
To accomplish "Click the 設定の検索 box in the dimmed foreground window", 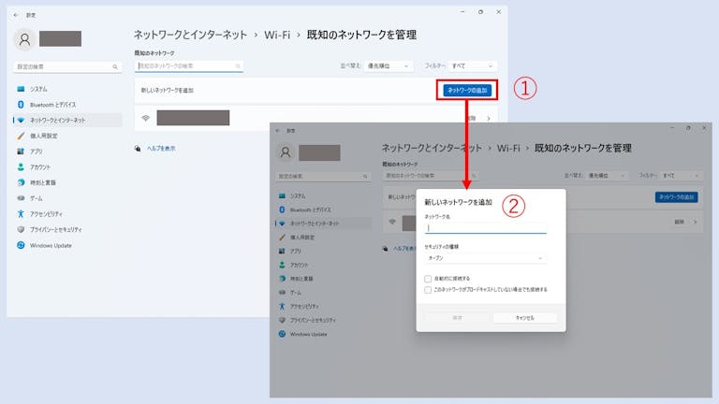I will pyautogui.click(x=323, y=176).
